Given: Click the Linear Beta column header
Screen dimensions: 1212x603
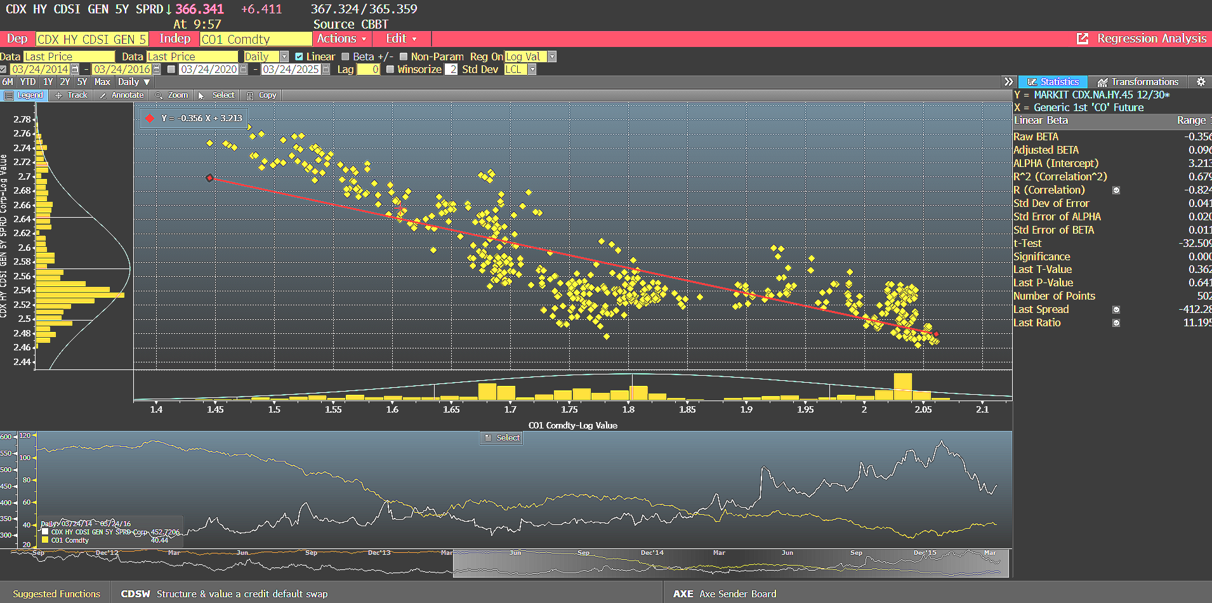Looking at the screenshot, I should [x=1041, y=121].
